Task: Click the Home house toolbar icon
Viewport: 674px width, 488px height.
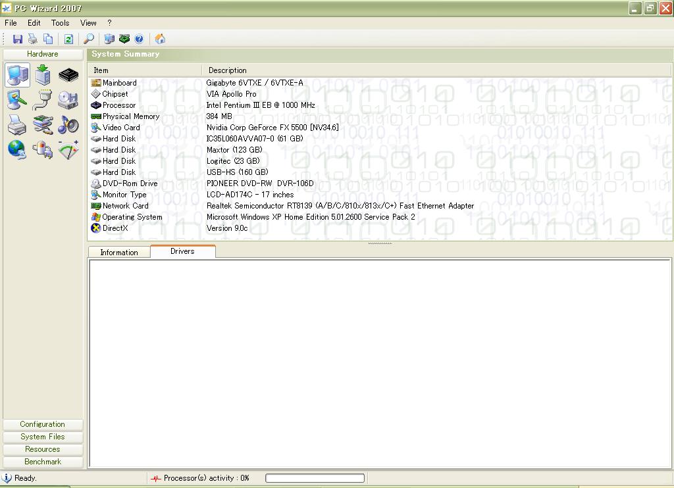Action: tap(160, 39)
